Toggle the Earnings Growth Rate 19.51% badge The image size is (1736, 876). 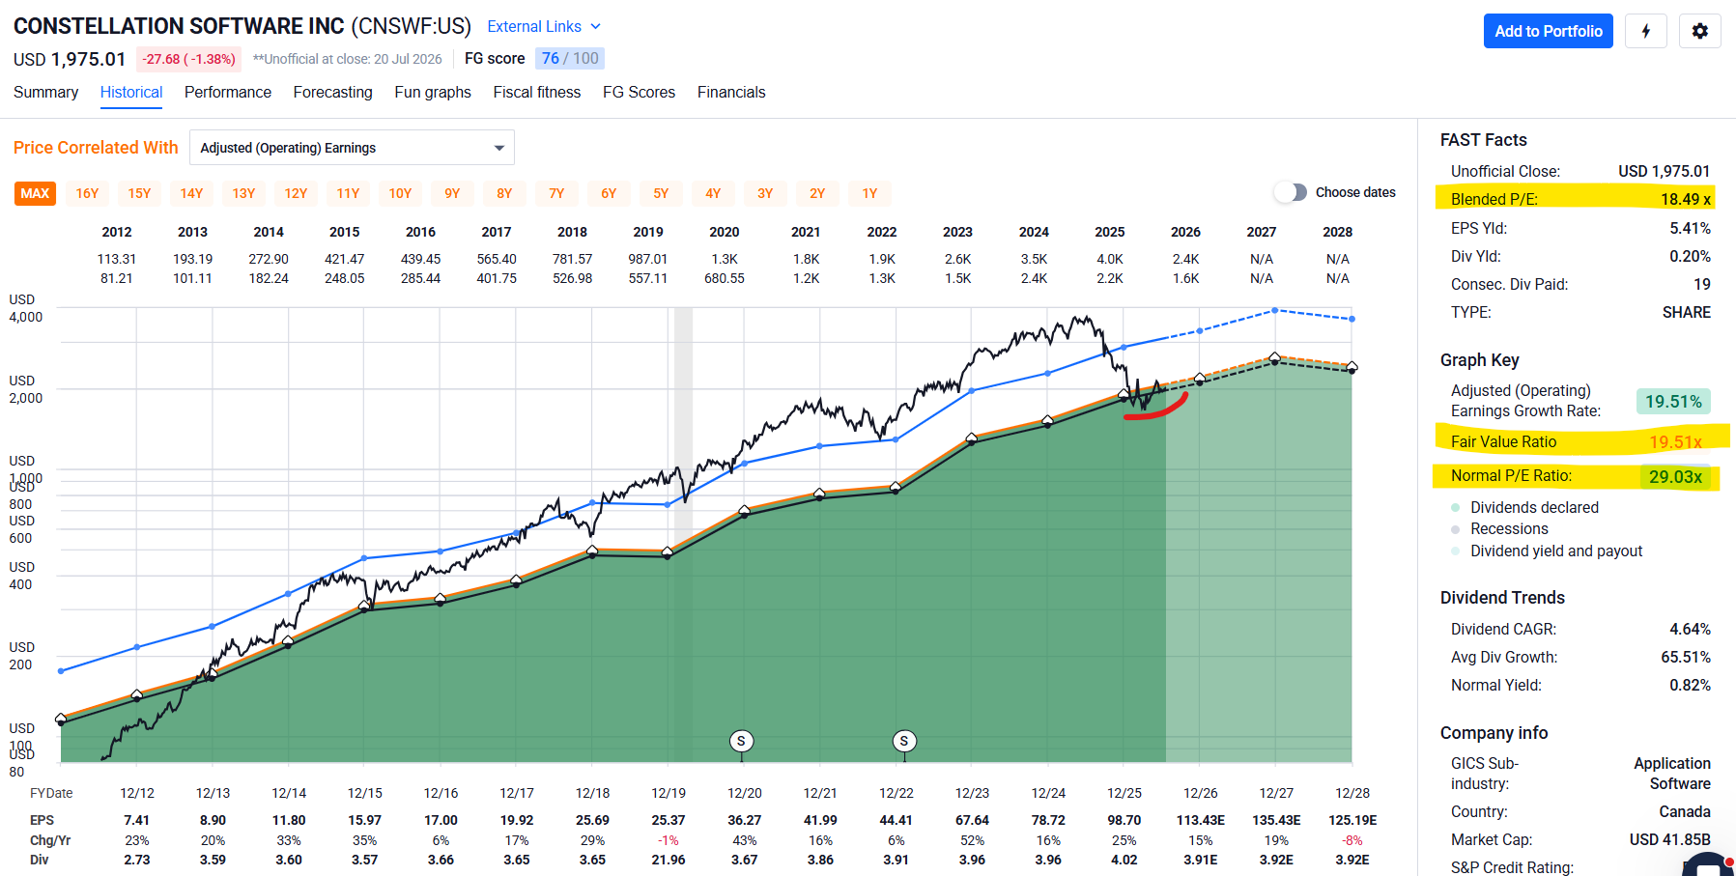pos(1673,402)
